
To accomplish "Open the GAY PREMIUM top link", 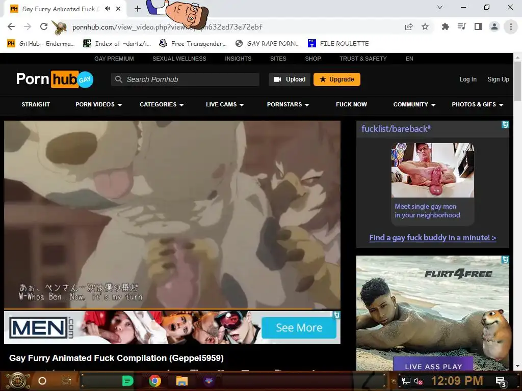I will click(x=114, y=59).
